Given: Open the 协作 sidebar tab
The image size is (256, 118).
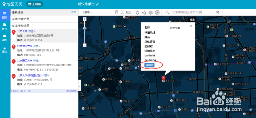Looking at the screenshot, I should 5,27.
